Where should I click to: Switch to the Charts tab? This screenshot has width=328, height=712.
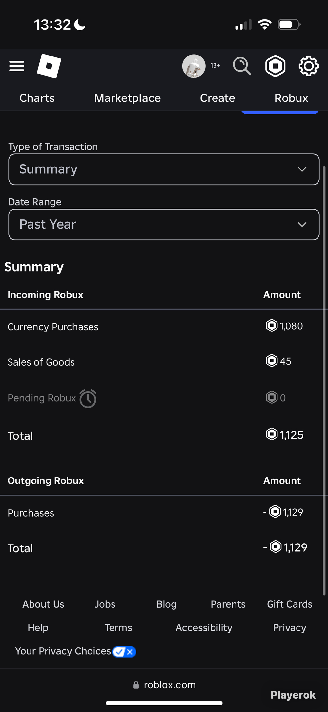pyautogui.click(x=37, y=98)
